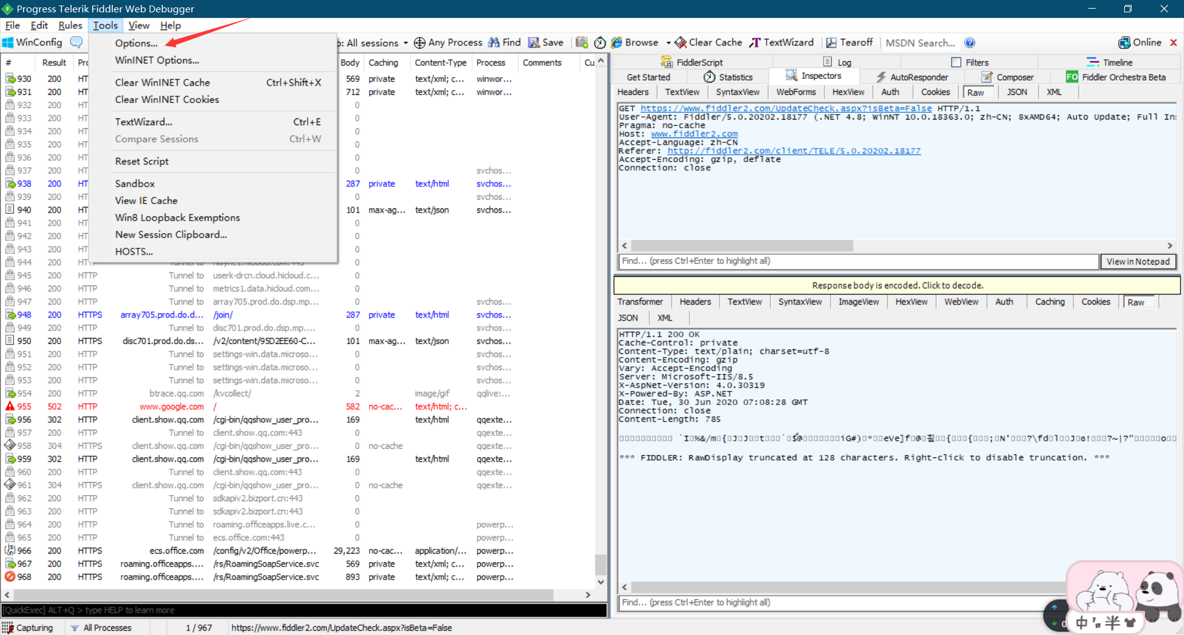Select response Transformer tab
The image size is (1184, 635).
tap(640, 301)
